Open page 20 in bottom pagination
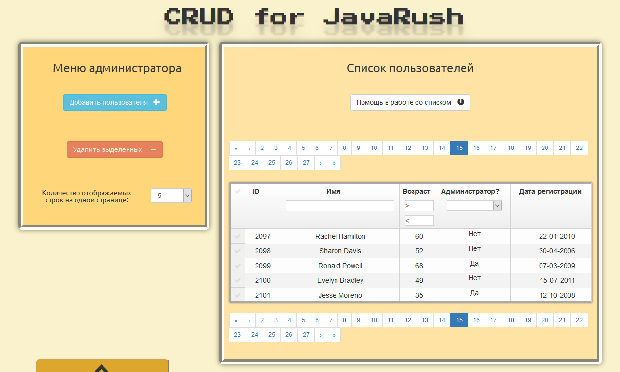 pyautogui.click(x=545, y=320)
